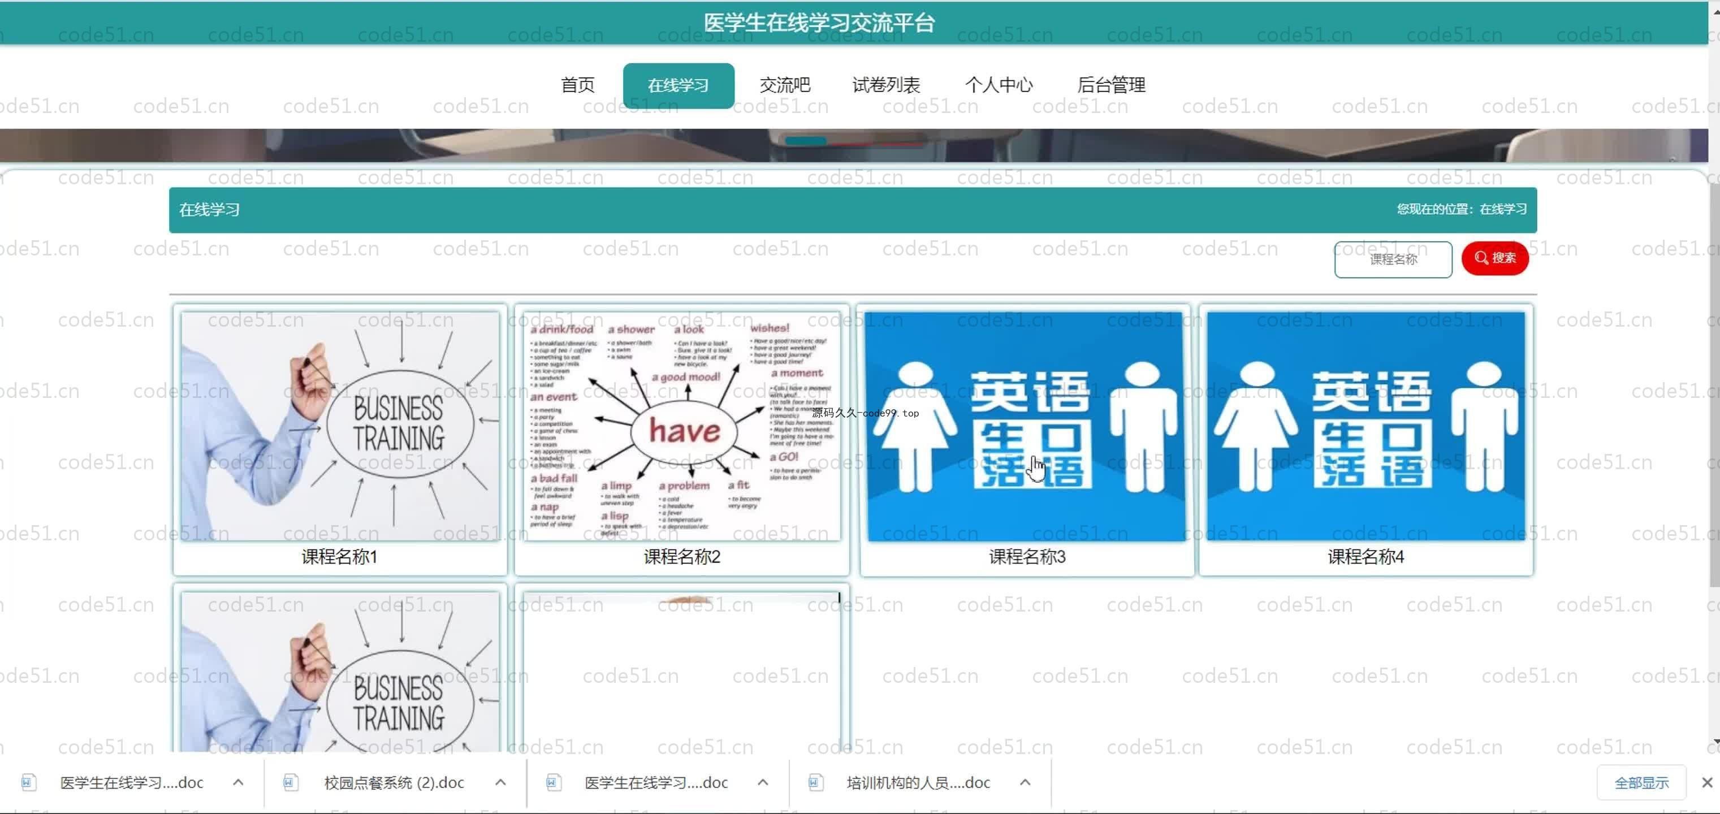
Task: Click the Word file icon of 培训机构的人员 download
Action: (x=815, y=782)
